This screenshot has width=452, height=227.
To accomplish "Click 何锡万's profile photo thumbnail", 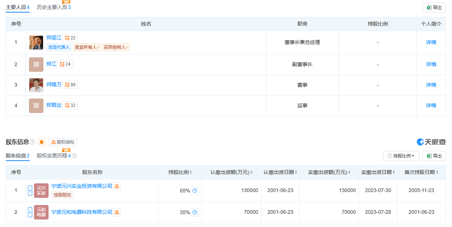I will (36, 85).
